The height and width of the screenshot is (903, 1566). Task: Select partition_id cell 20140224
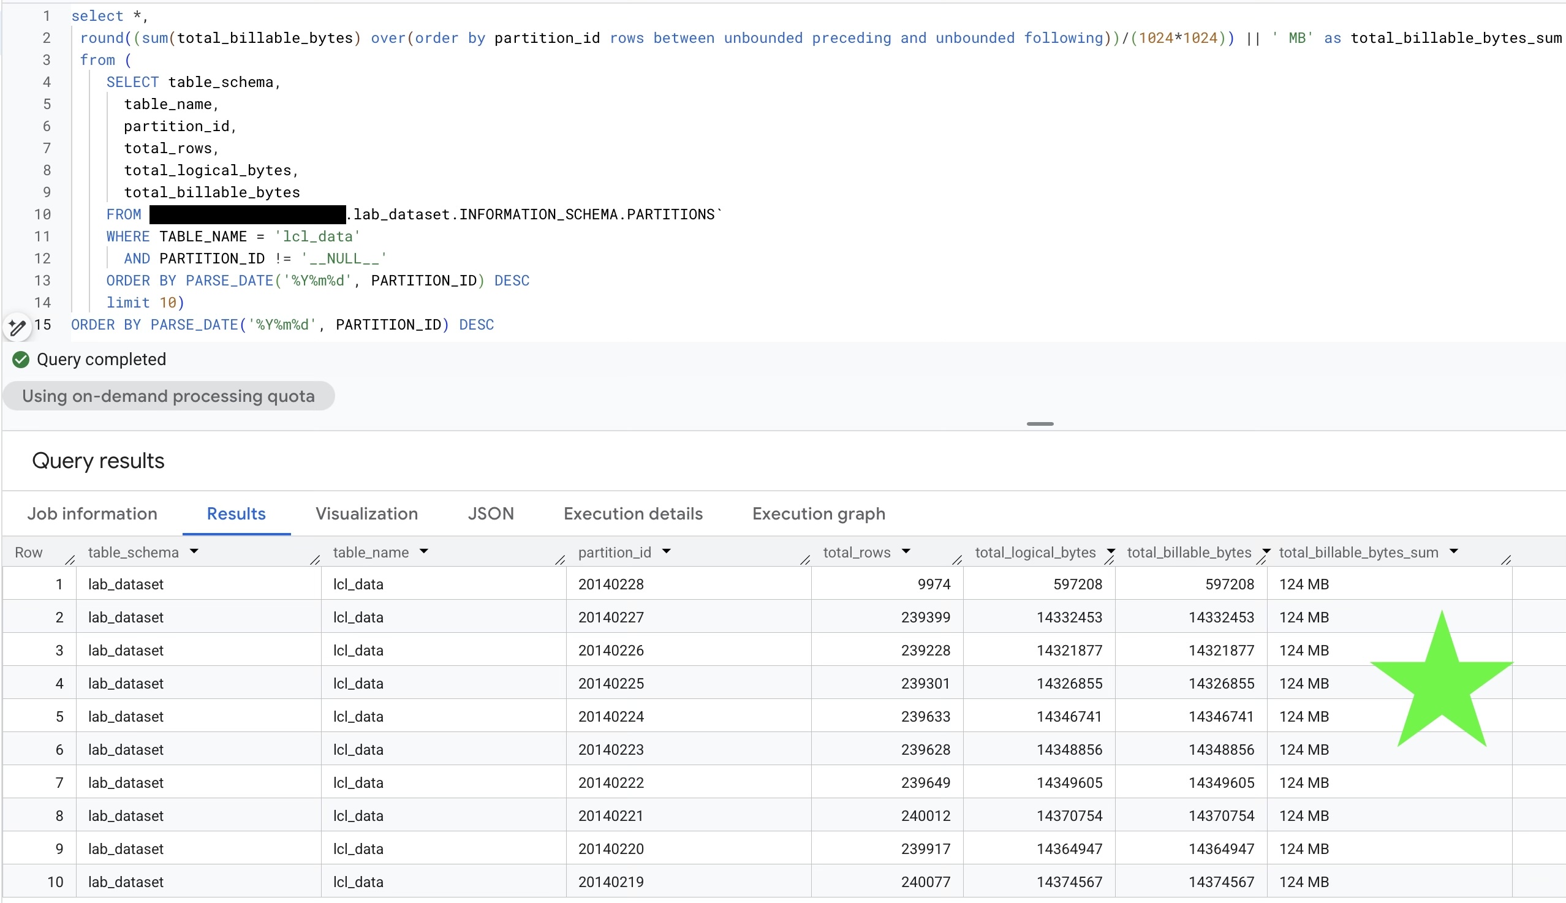[x=689, y=716]
